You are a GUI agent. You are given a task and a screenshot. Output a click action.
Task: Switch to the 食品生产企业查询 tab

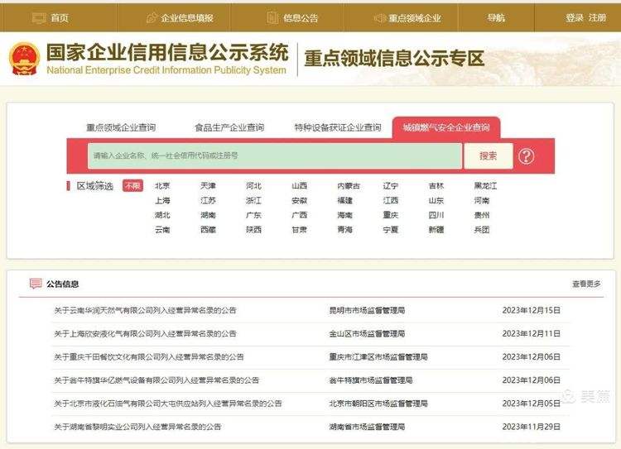[229, 127]
